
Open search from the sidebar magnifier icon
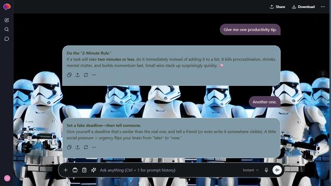[7, 29]
